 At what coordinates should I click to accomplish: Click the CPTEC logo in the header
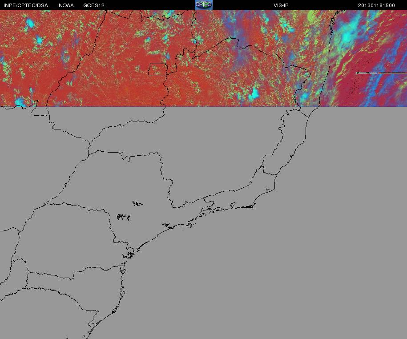(204, 5)
